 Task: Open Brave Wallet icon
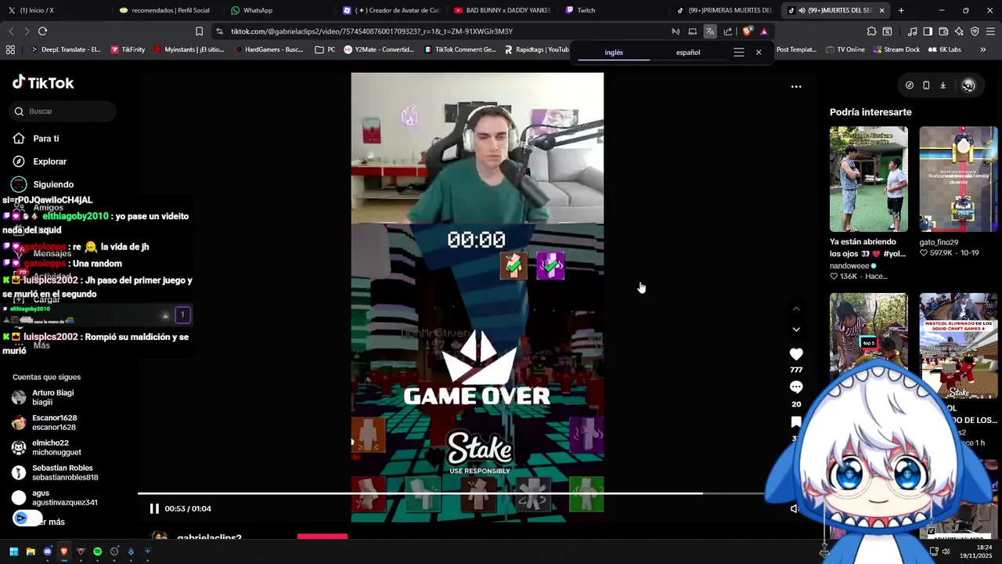tap(943, 31)
